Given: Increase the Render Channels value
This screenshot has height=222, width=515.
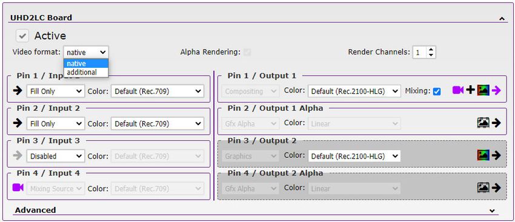Looking at the screenshot, I should [431, 50].
